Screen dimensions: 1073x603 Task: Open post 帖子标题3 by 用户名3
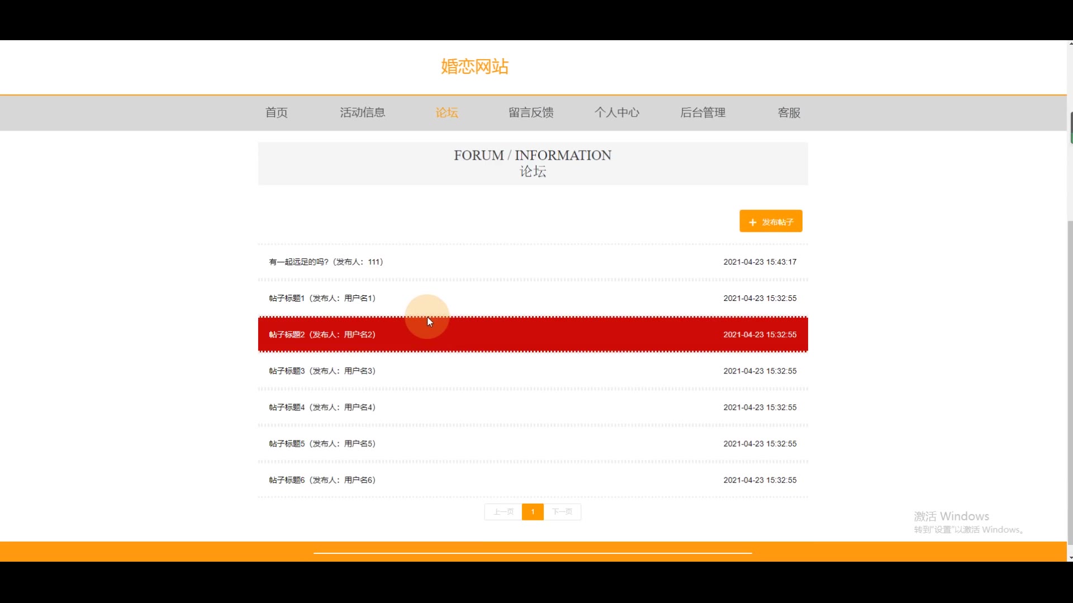[322, 371]
